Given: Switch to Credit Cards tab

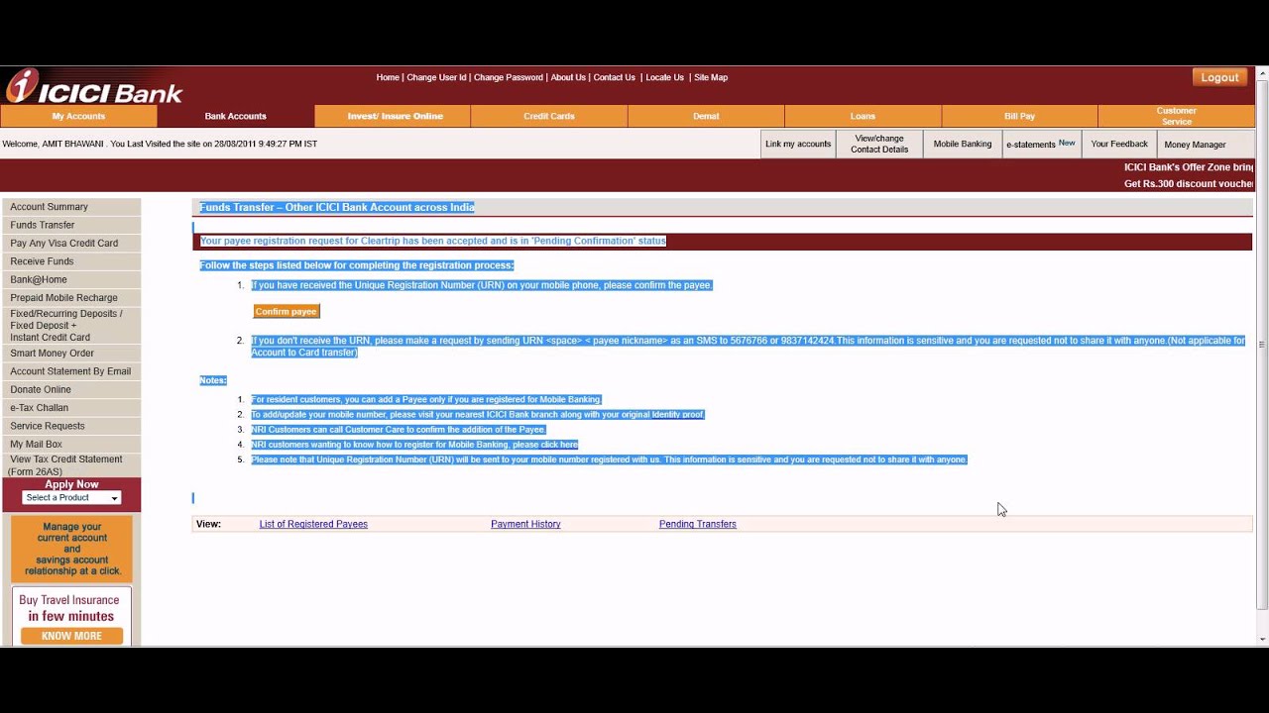Looking at the screenshot, I should [x=549, y=116].
